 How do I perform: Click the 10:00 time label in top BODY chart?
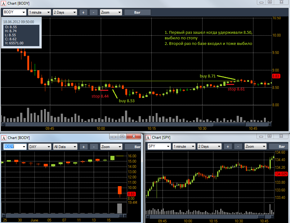tap(101, 129)
